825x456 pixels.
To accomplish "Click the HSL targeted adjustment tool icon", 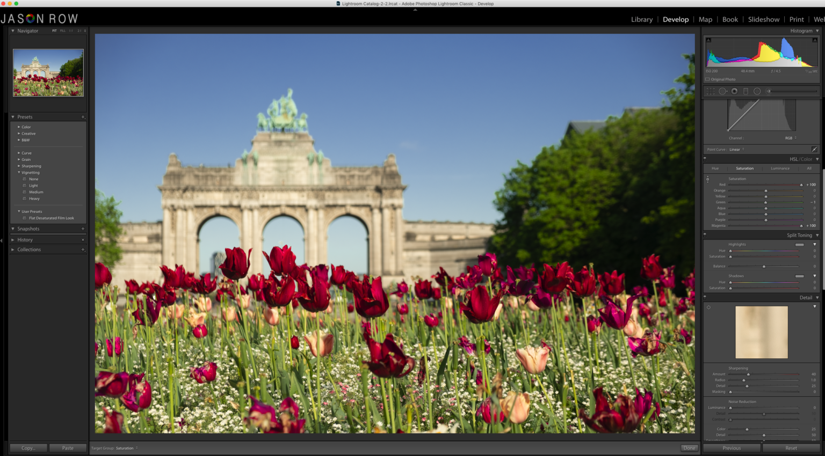I will 707,179.
